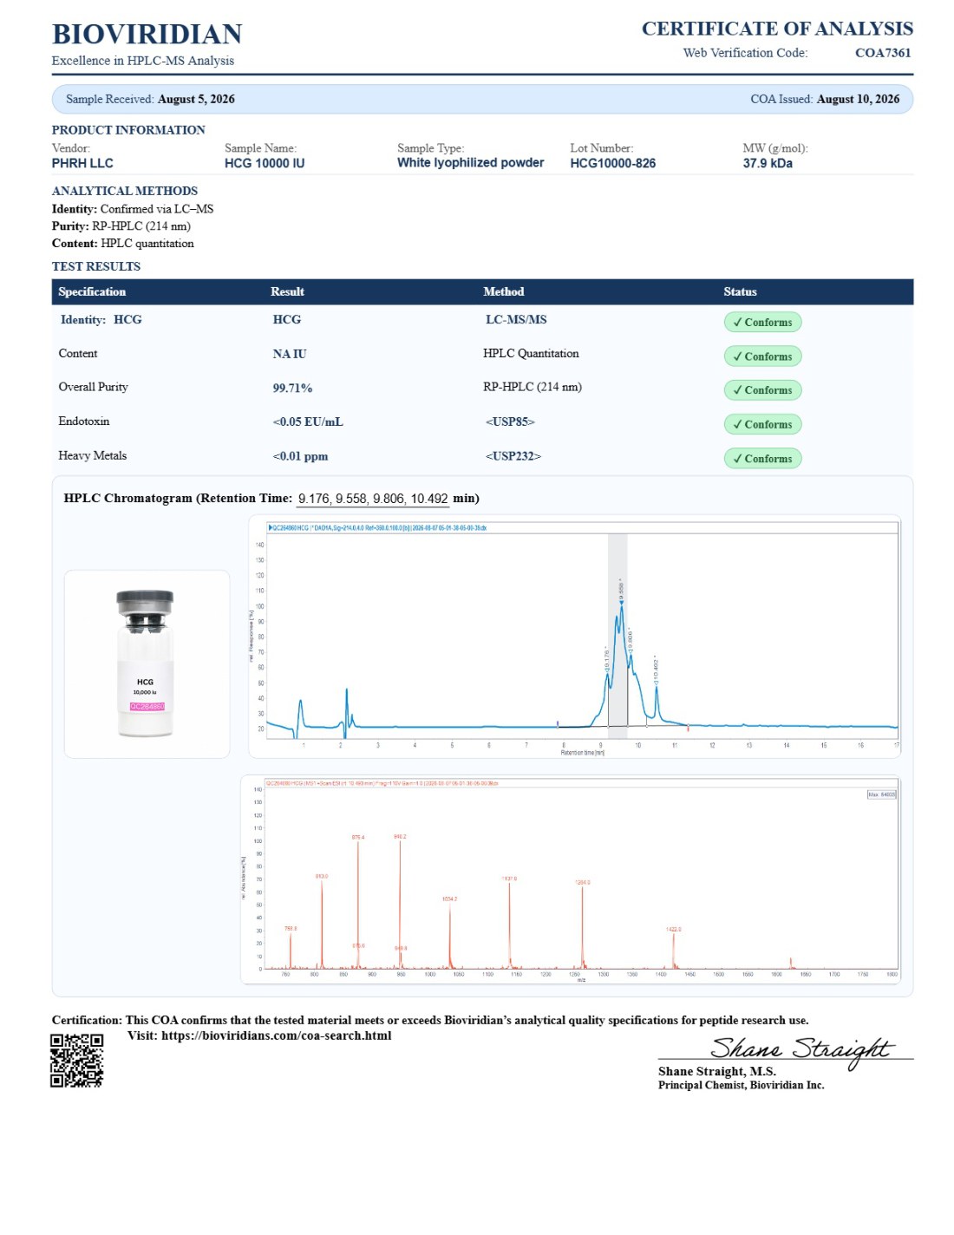This screenshot has width=954, height=1235.
Task: Click the Conforms badge for Heavy Metals
Action: point(762,459)
